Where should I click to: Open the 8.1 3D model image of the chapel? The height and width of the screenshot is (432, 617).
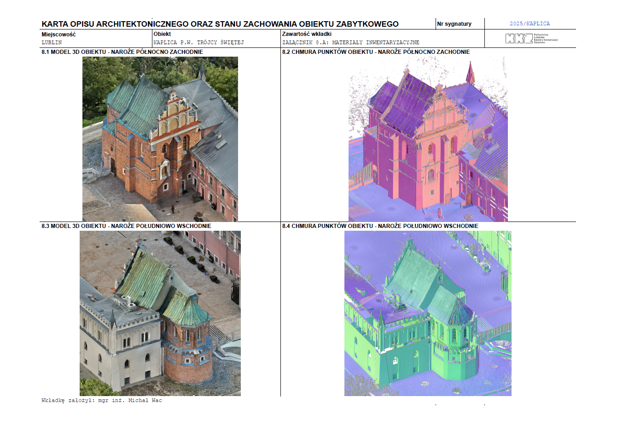(160, 139)
